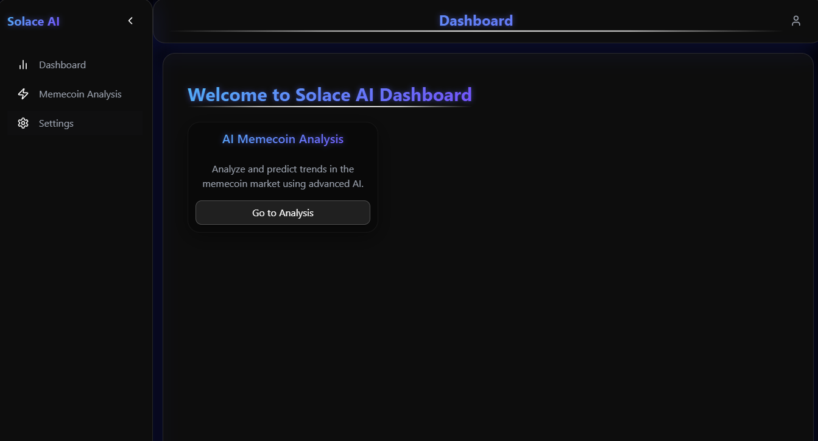The image size is (818, 441).
Task: Click the sidebar collapse arrow near Solace AI
Action: (x=130, y=20)
